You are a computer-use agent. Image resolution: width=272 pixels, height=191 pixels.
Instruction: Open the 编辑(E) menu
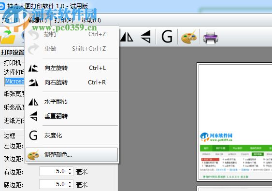38,20
